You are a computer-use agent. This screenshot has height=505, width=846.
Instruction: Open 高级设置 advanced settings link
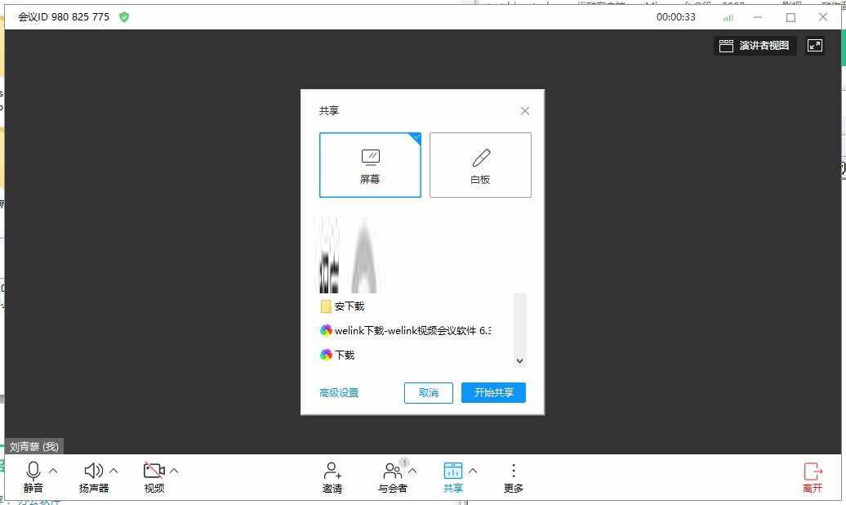coord(339,392)
